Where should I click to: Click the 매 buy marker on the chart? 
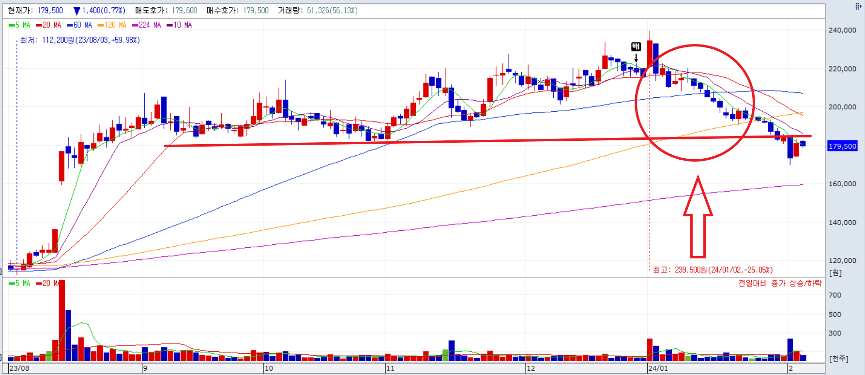636,46
